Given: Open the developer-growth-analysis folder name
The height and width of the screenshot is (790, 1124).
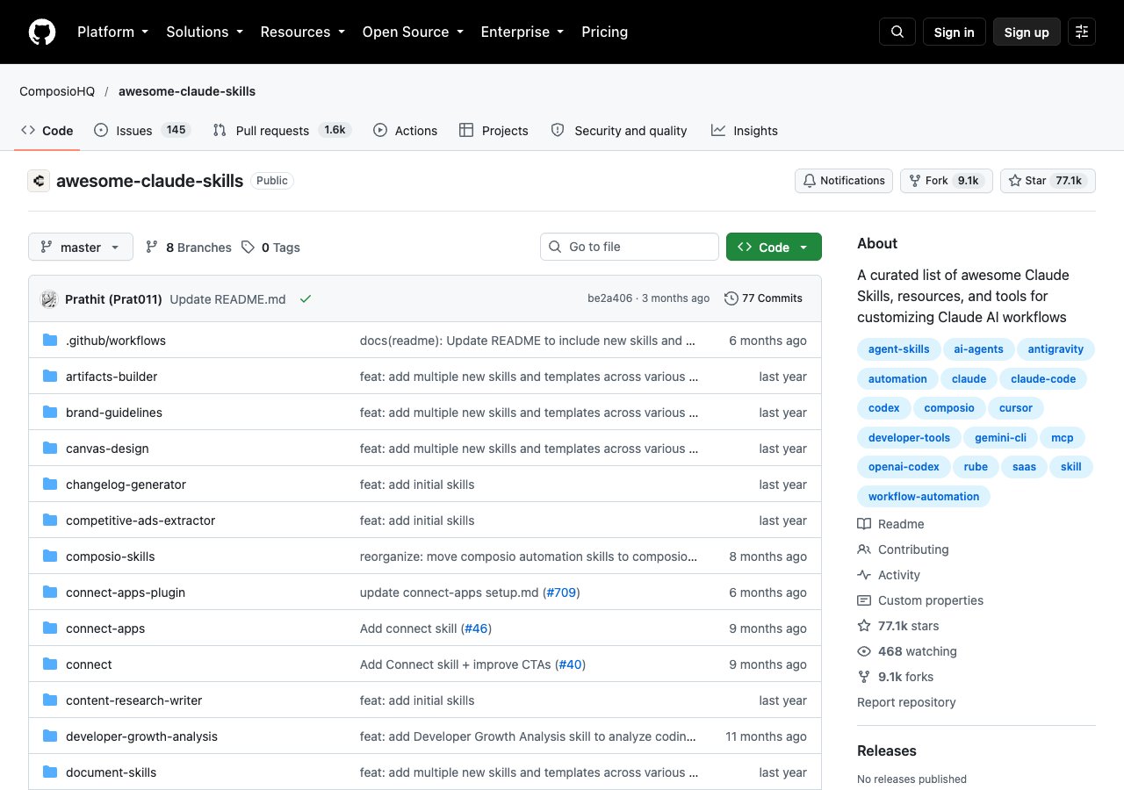Looking at the screenshot, I should [x=141, y=736].
